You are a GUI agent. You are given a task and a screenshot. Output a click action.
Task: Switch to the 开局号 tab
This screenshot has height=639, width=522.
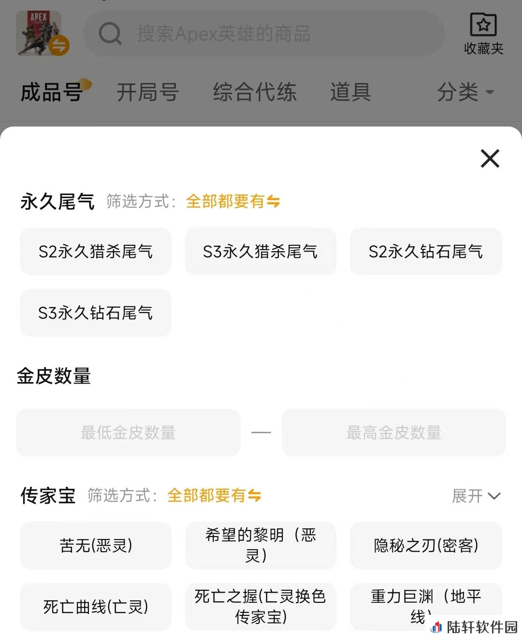[x=148, y=92]
